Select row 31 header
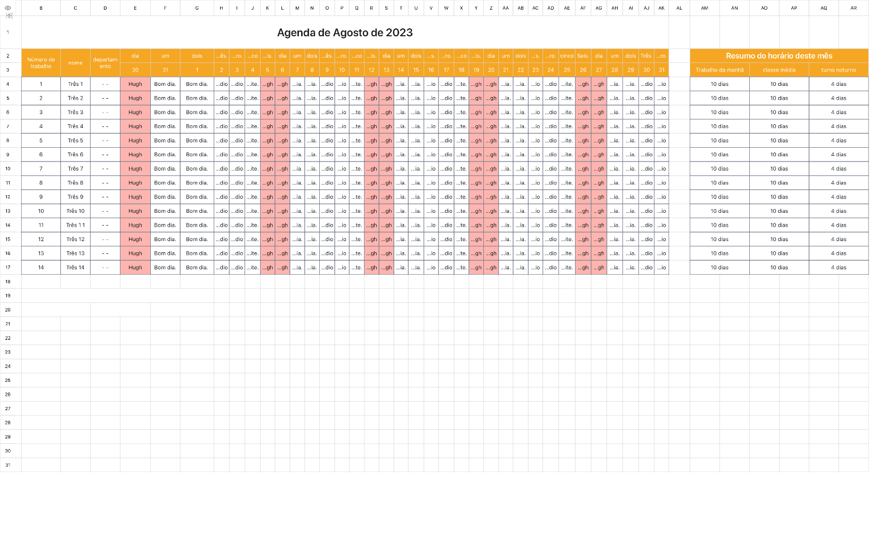 pyautogui.click(x=8, y=465)
